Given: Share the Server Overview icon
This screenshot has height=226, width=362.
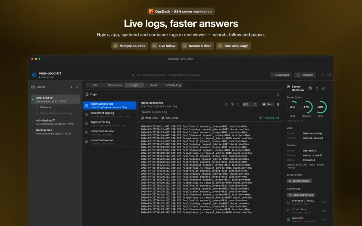Looking at the screenshot, I should (317, 88).
